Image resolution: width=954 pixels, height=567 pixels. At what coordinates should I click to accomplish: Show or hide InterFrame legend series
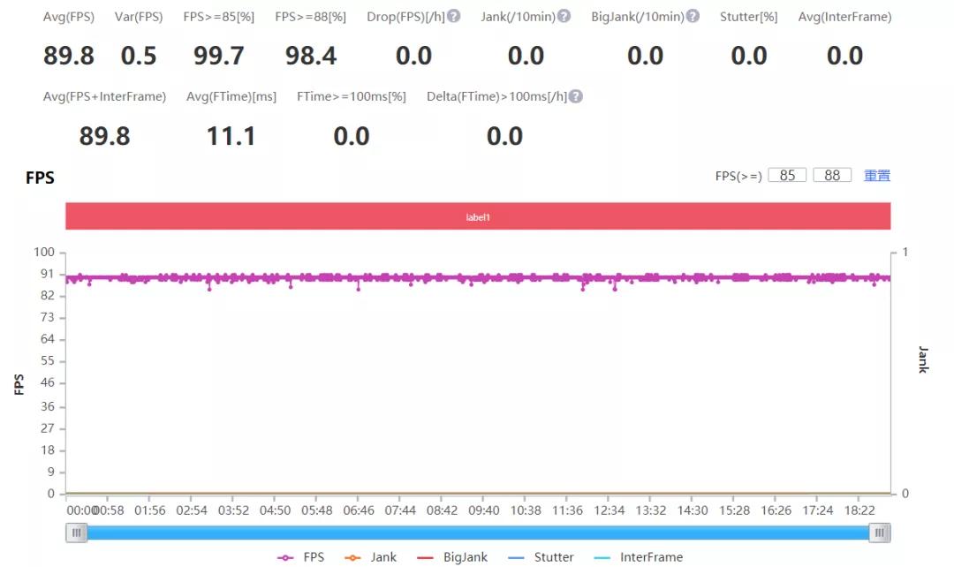tap(639, 557)
